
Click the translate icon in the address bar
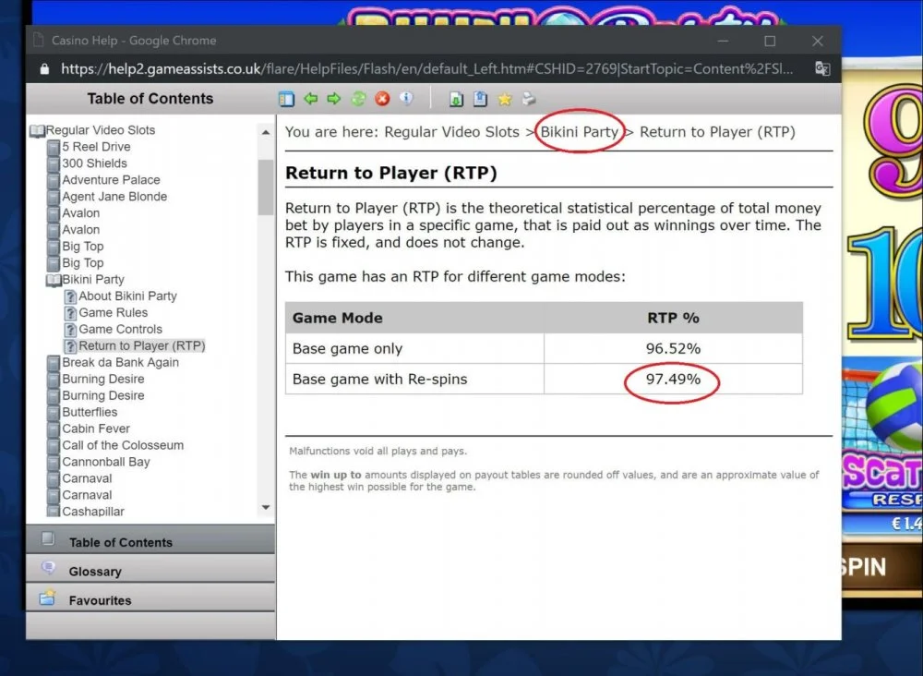click(x=822, y=68)
